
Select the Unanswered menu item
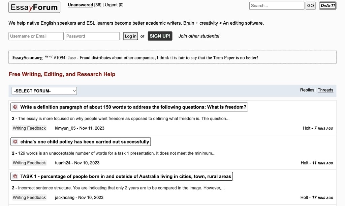point(80,5)
